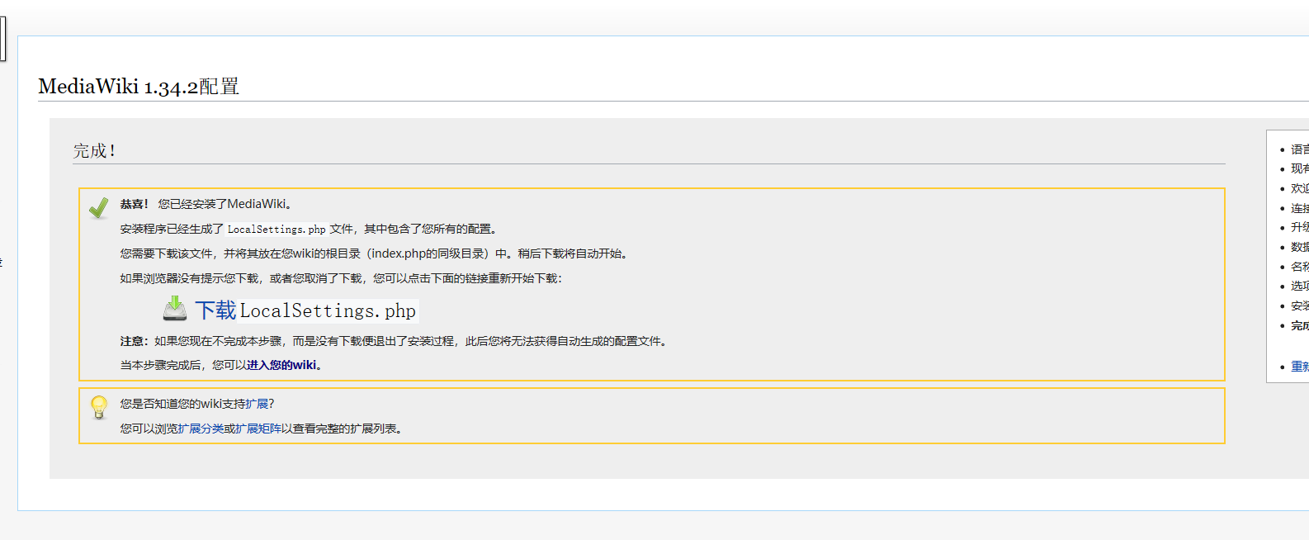Image resolution: width=1309 pixels, height=540 pixels.
Task: Select the 现有 step in the sidebar list
Action: (1299, 168)
